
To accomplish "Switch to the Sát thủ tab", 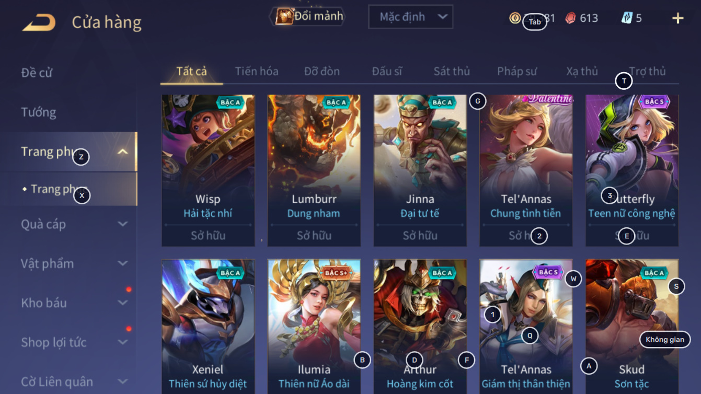I will 452,71.
